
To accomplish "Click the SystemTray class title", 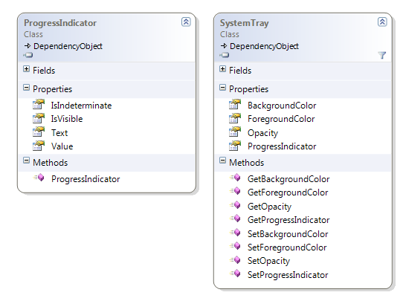I will (244, 23).
